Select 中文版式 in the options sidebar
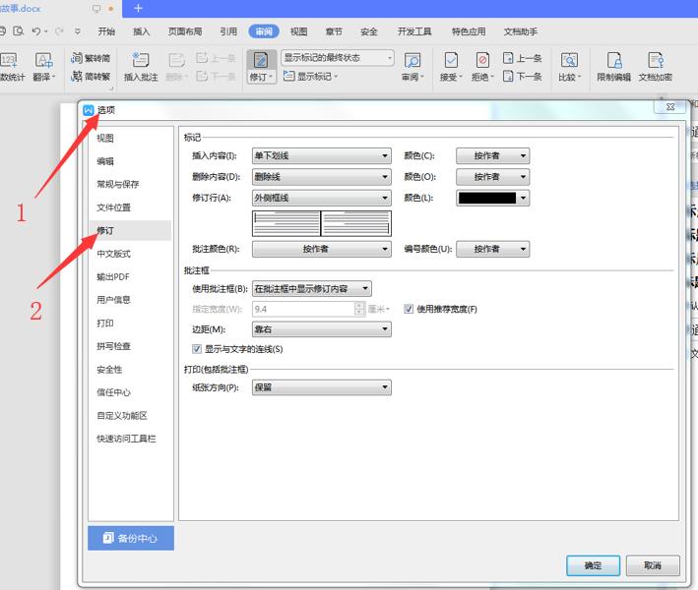 point(113,254)
